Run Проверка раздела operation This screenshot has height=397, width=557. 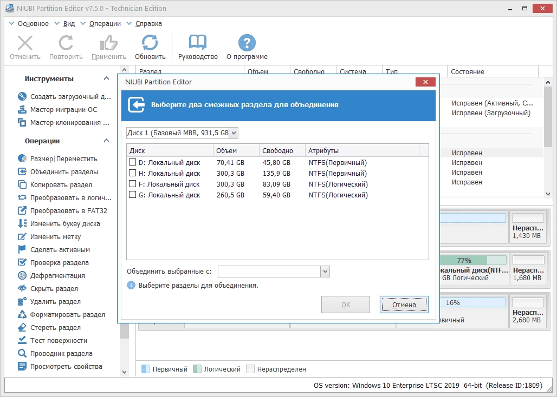tap(53, 263)
